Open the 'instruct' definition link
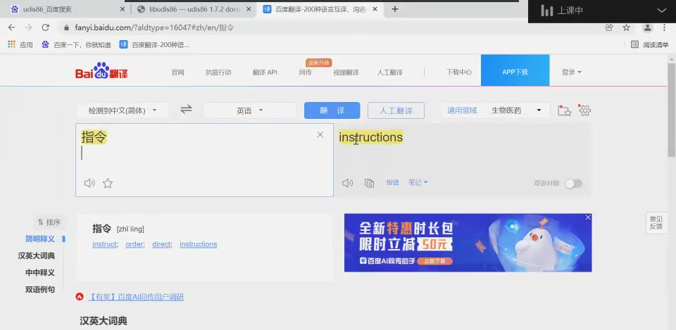Image resolution: width=676 pixels, height=330 pixels. click(104, 244)
